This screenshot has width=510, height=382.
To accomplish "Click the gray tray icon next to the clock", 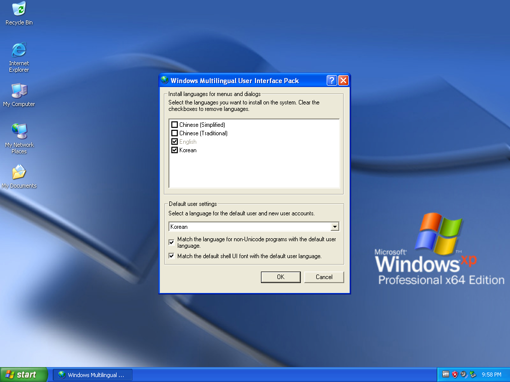I will tap(473, 374).
